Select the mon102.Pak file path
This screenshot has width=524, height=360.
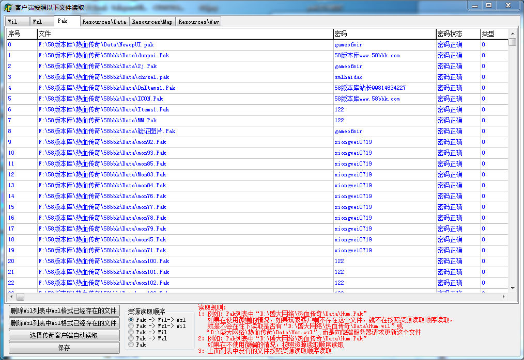103,283
